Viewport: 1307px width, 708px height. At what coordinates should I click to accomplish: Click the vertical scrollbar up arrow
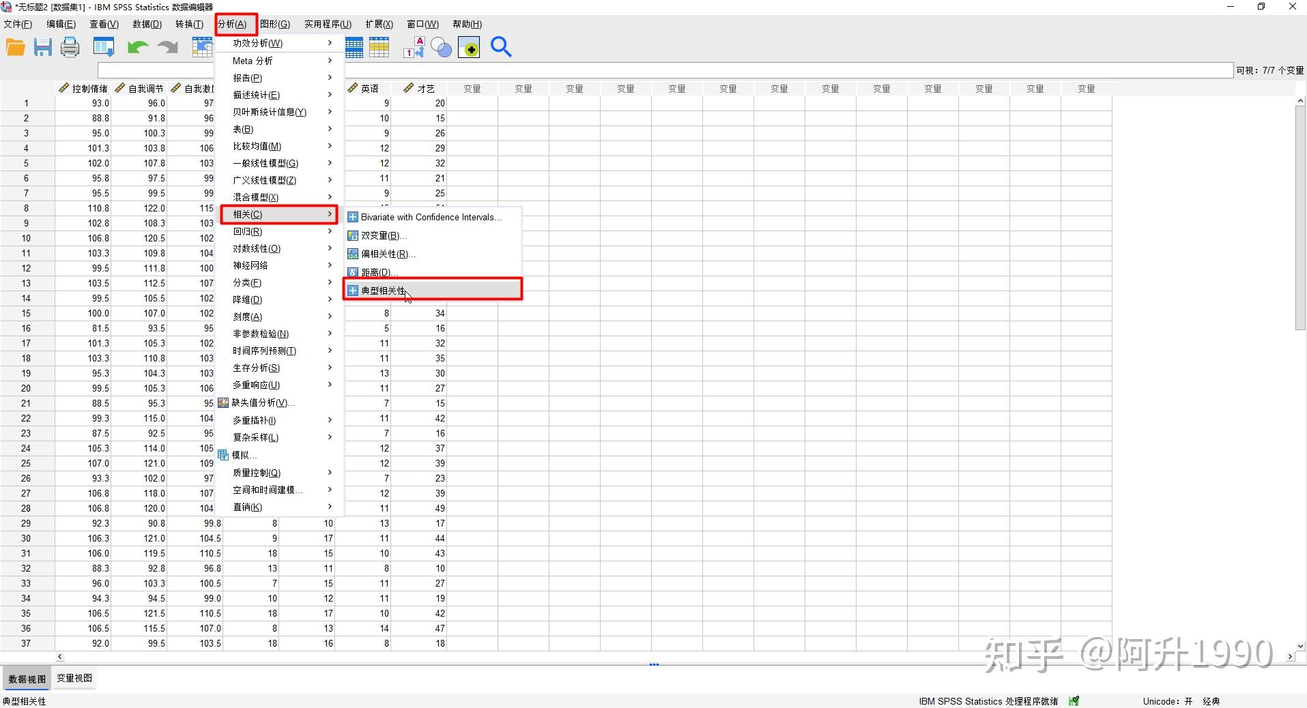click(1300, 101)
